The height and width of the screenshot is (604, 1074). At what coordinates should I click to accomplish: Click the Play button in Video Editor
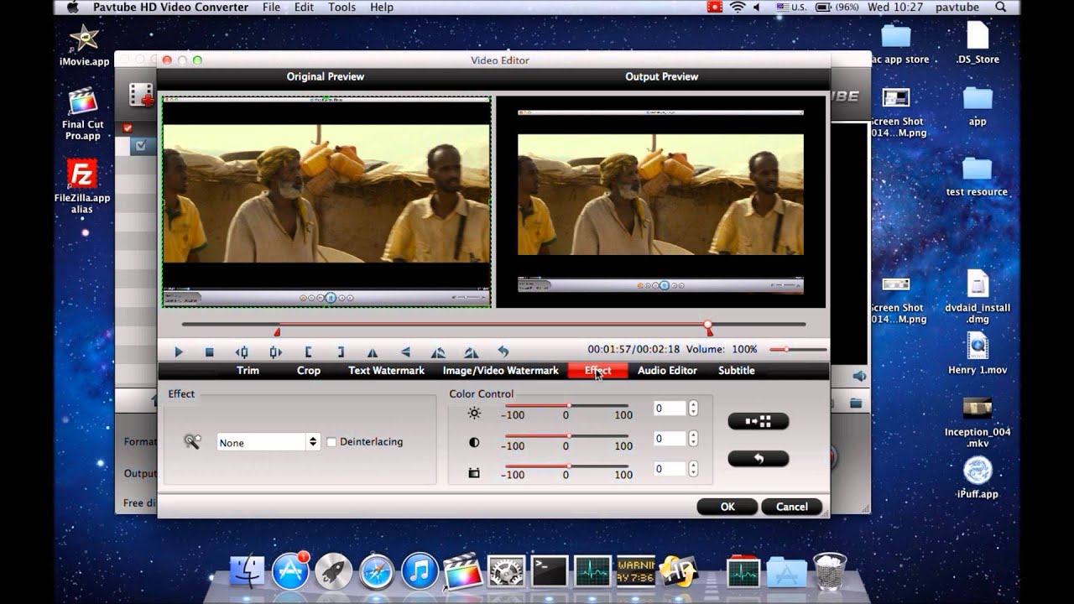tap(178, 352)
